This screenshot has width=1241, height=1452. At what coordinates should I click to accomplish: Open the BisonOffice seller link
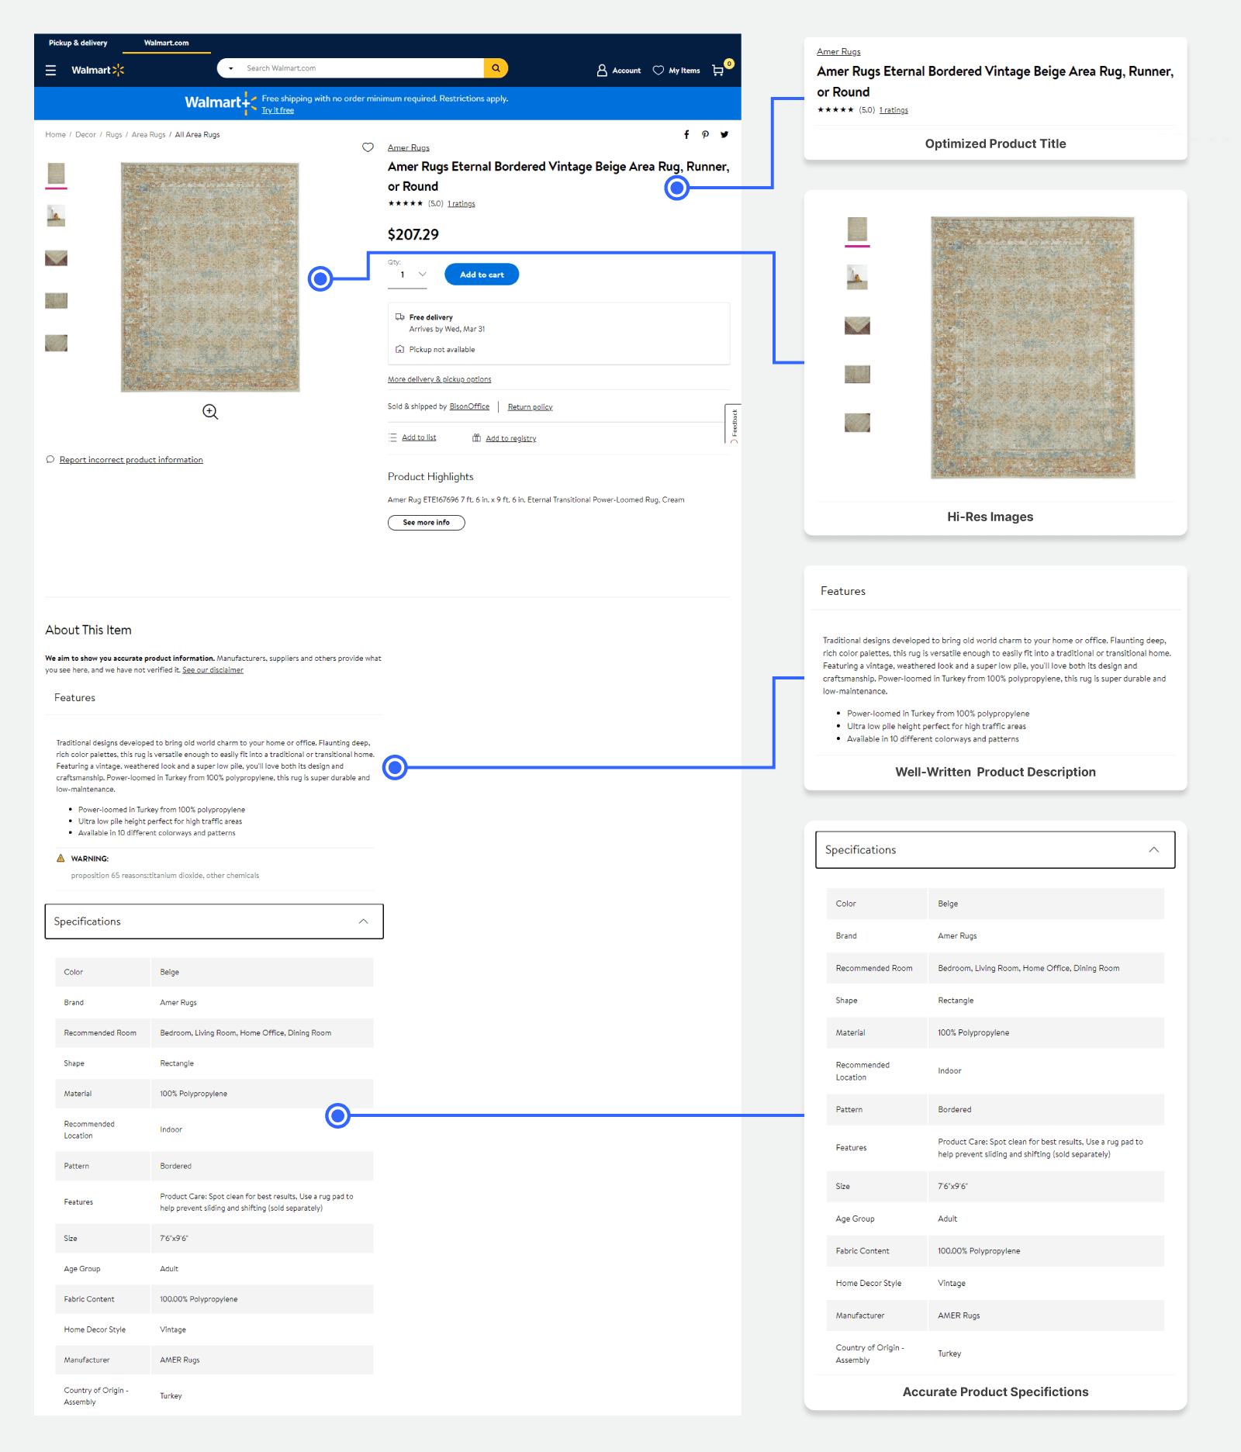click(x=469, y=406)
